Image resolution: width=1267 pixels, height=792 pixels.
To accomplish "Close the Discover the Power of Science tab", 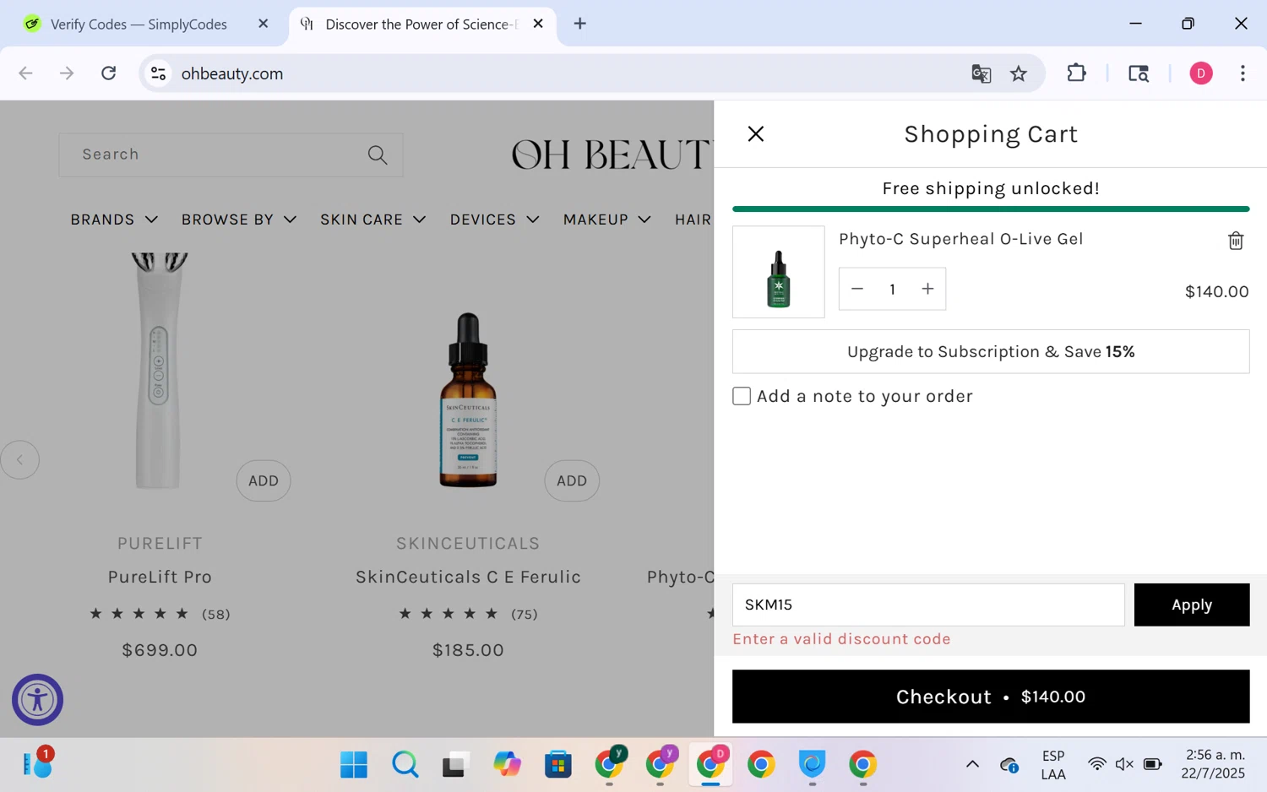I will click(x=538, y=24).
